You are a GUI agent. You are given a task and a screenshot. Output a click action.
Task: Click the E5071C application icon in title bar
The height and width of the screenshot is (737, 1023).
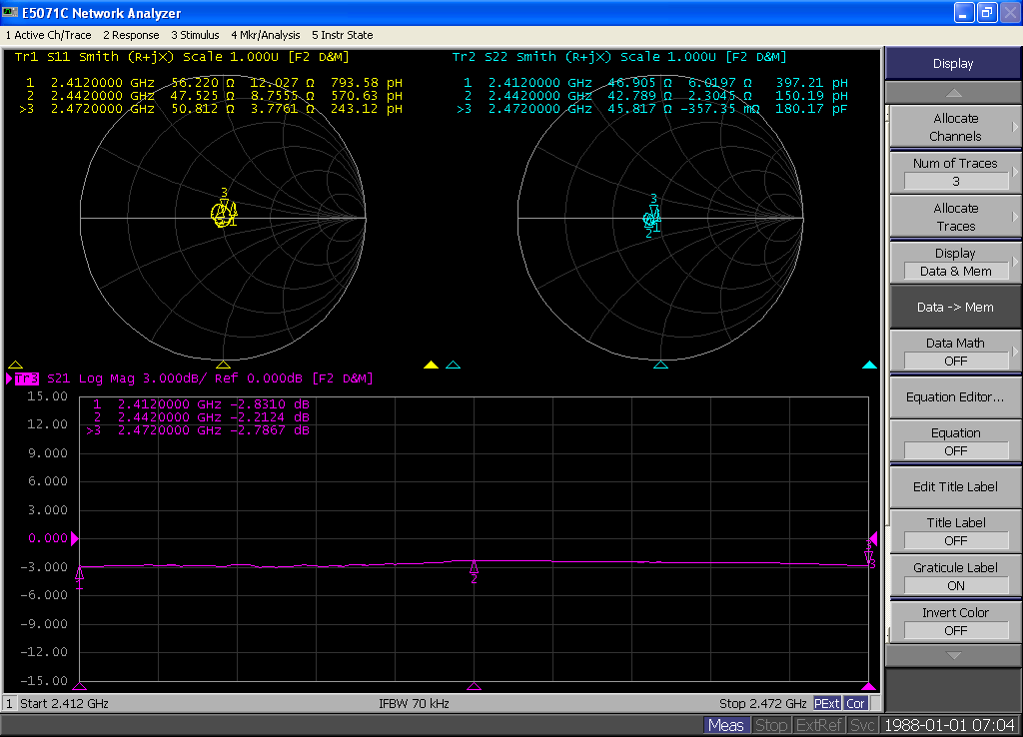[x=11, y=13]
